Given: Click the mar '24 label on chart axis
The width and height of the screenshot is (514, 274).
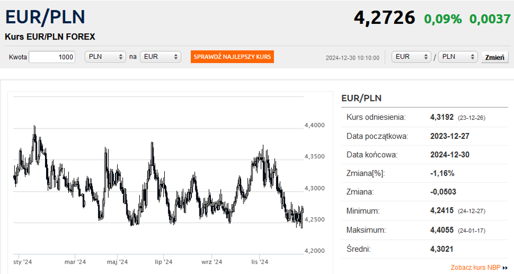Looking at the screenshot, I should (x=75, y=262).
